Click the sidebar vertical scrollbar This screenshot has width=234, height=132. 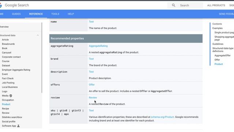pos(42,58)
